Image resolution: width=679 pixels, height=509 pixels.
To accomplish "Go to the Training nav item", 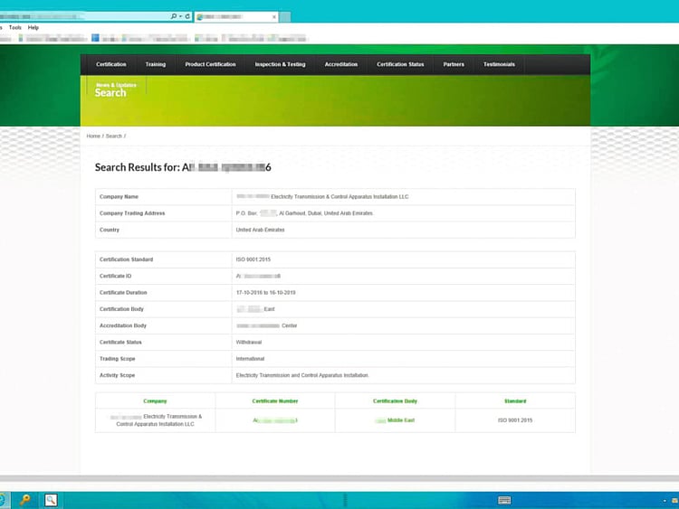I will (x=156, y=64).
